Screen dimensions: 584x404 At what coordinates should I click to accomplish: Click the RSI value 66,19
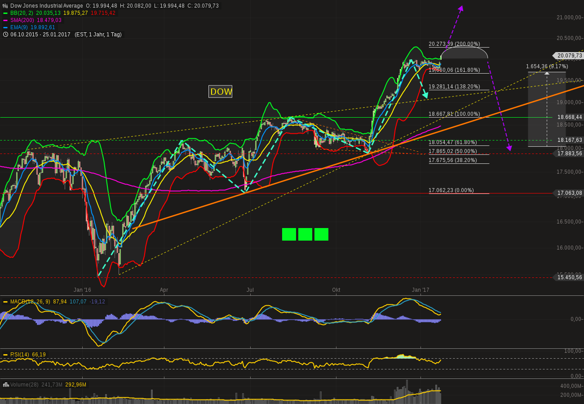[39, 355]
